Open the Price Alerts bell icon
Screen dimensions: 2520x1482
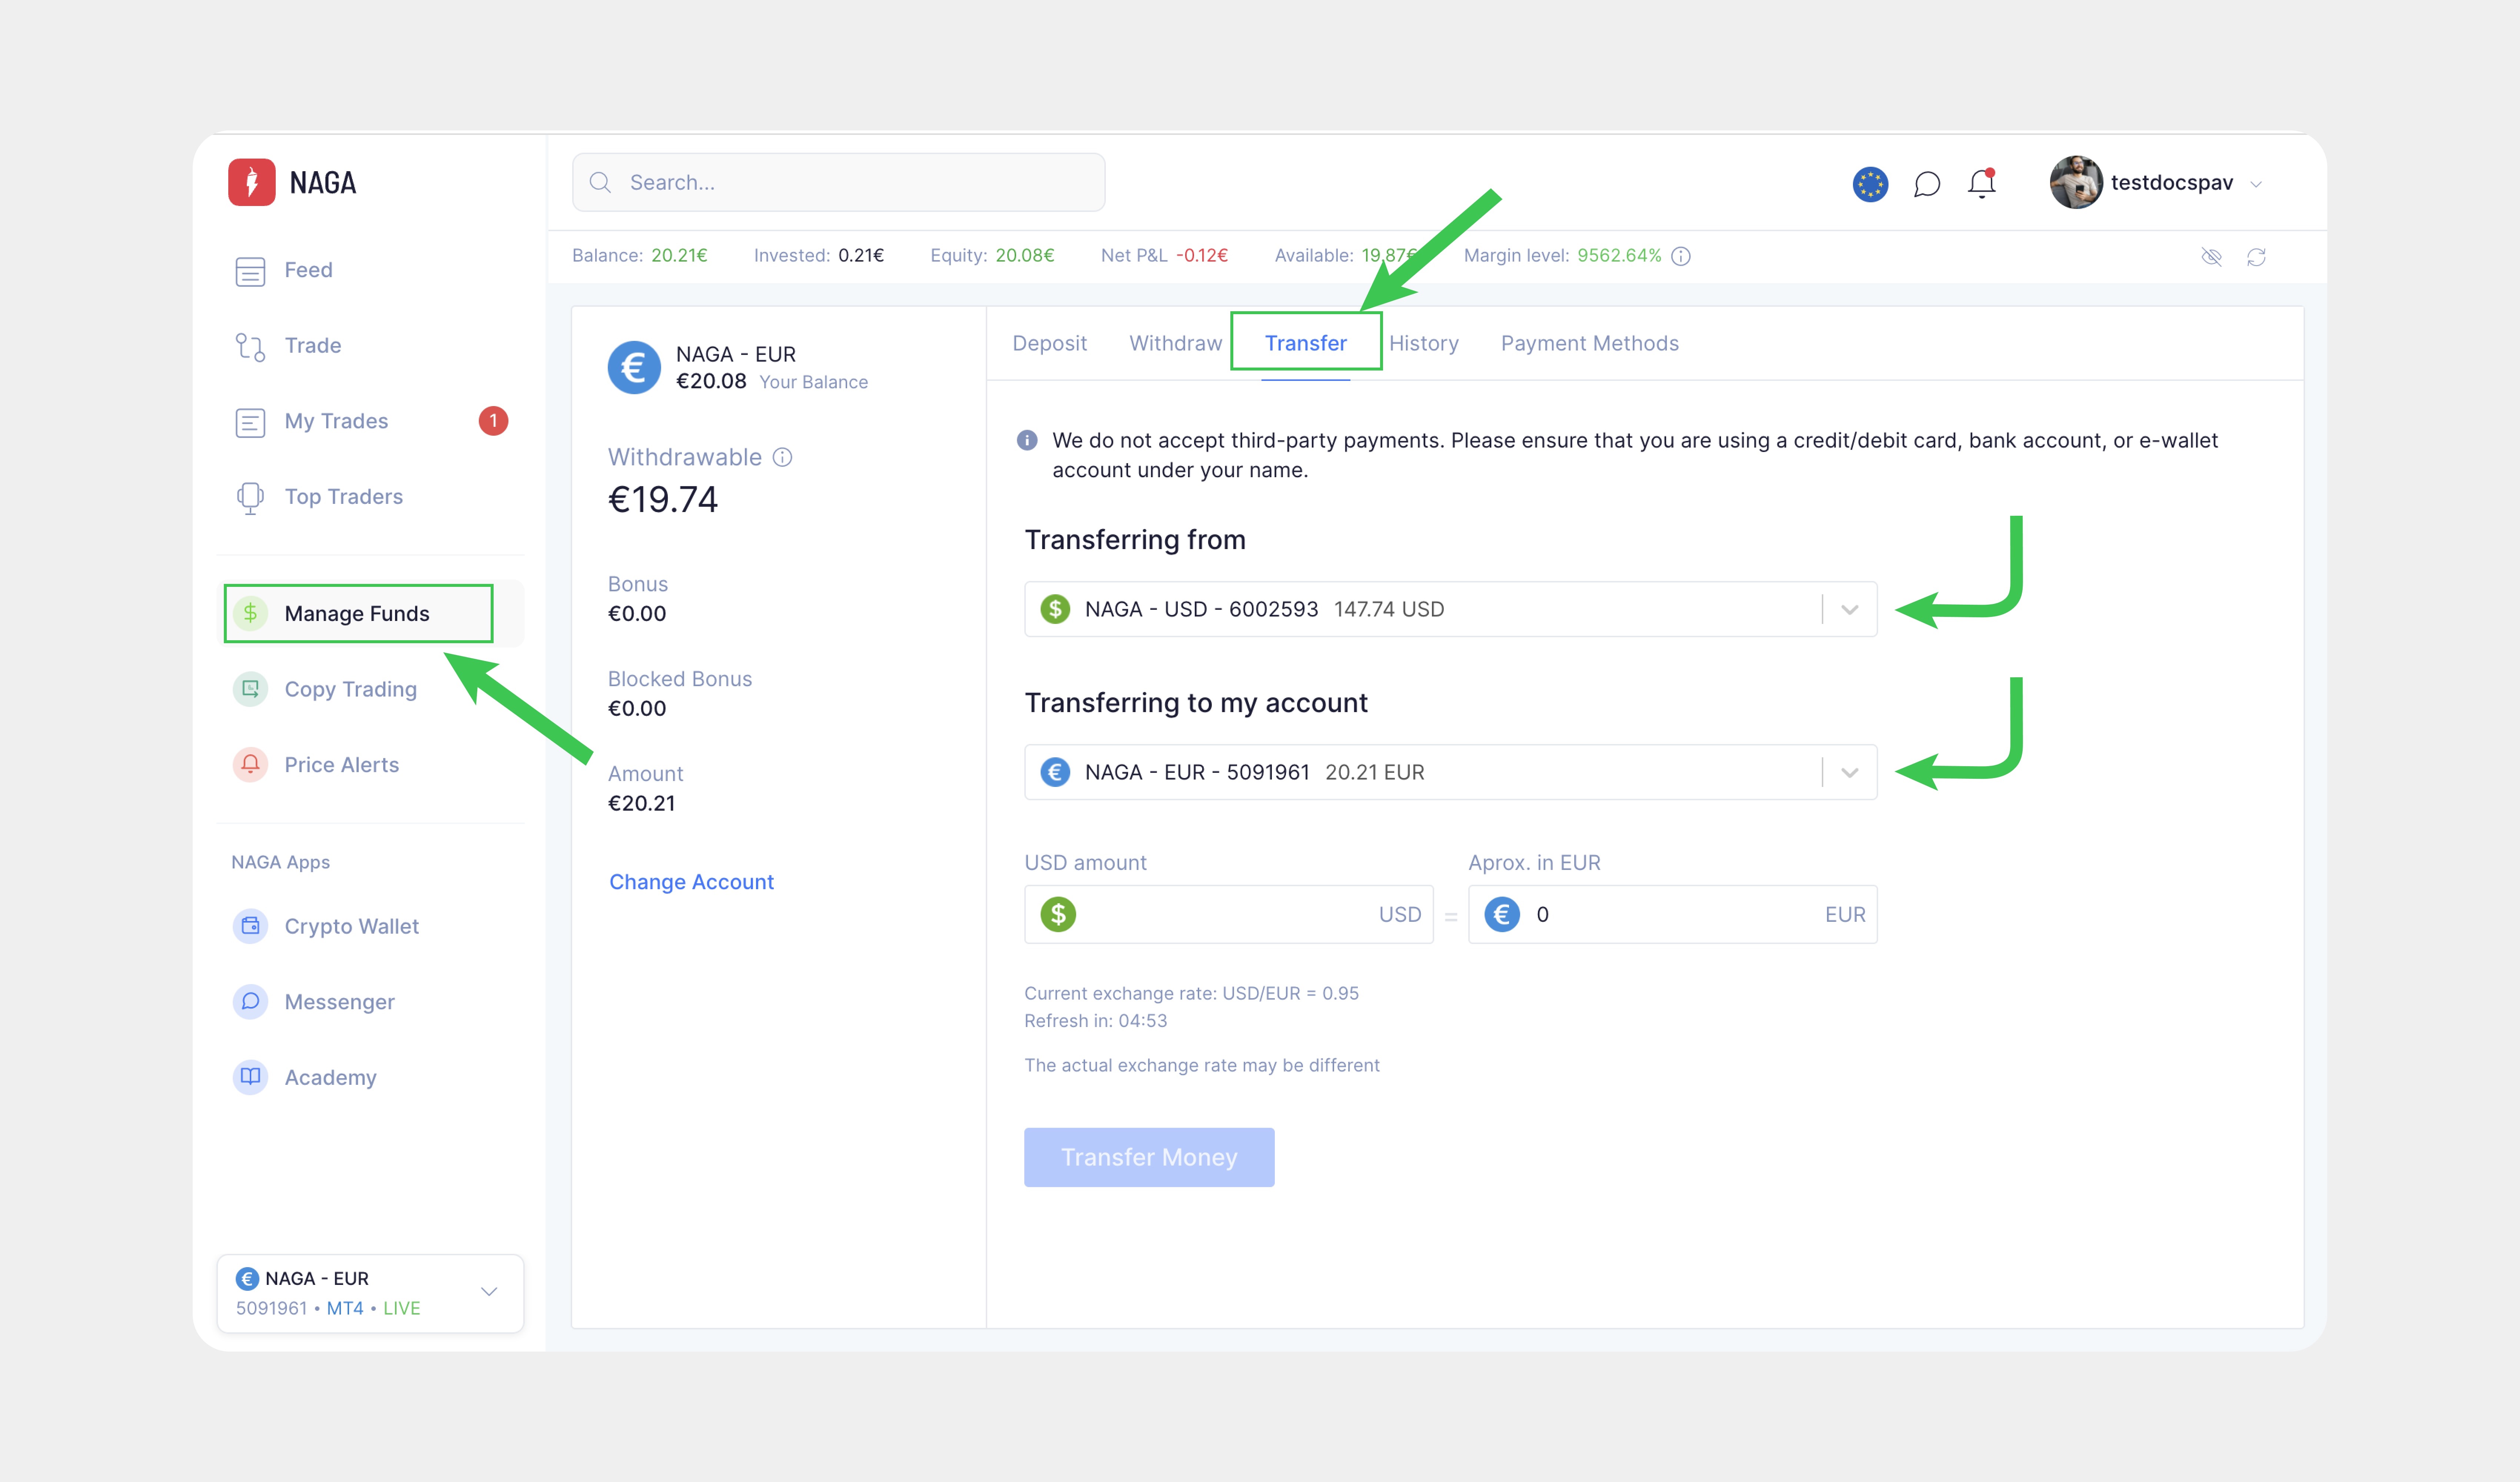point(250,765)
